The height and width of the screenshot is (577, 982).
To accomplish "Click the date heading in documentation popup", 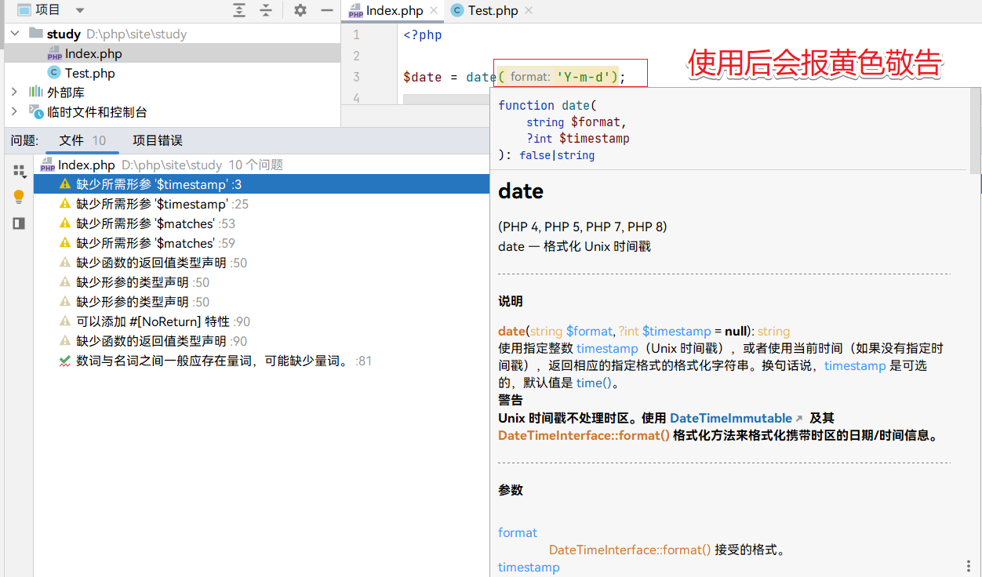I will pos(521,191).
